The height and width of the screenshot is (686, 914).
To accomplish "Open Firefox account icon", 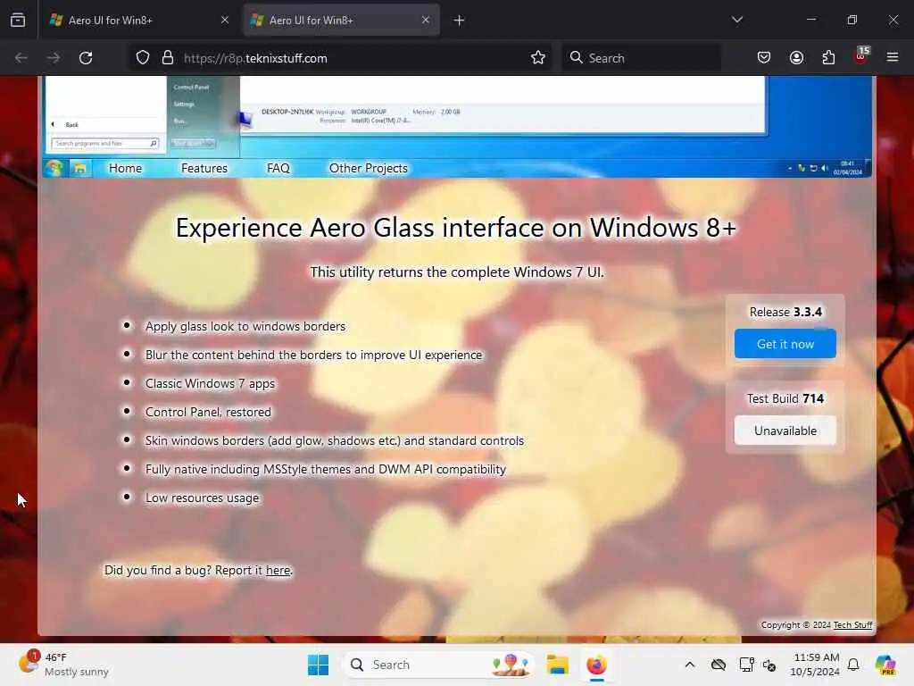I will pos(796,58).
